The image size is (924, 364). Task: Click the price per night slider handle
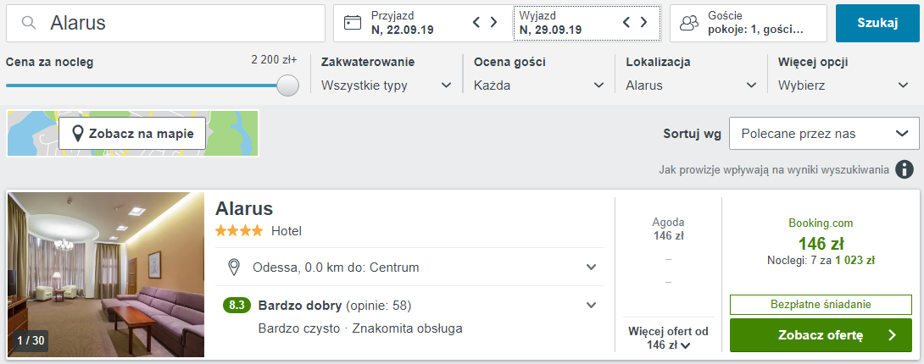coord(288,85)
